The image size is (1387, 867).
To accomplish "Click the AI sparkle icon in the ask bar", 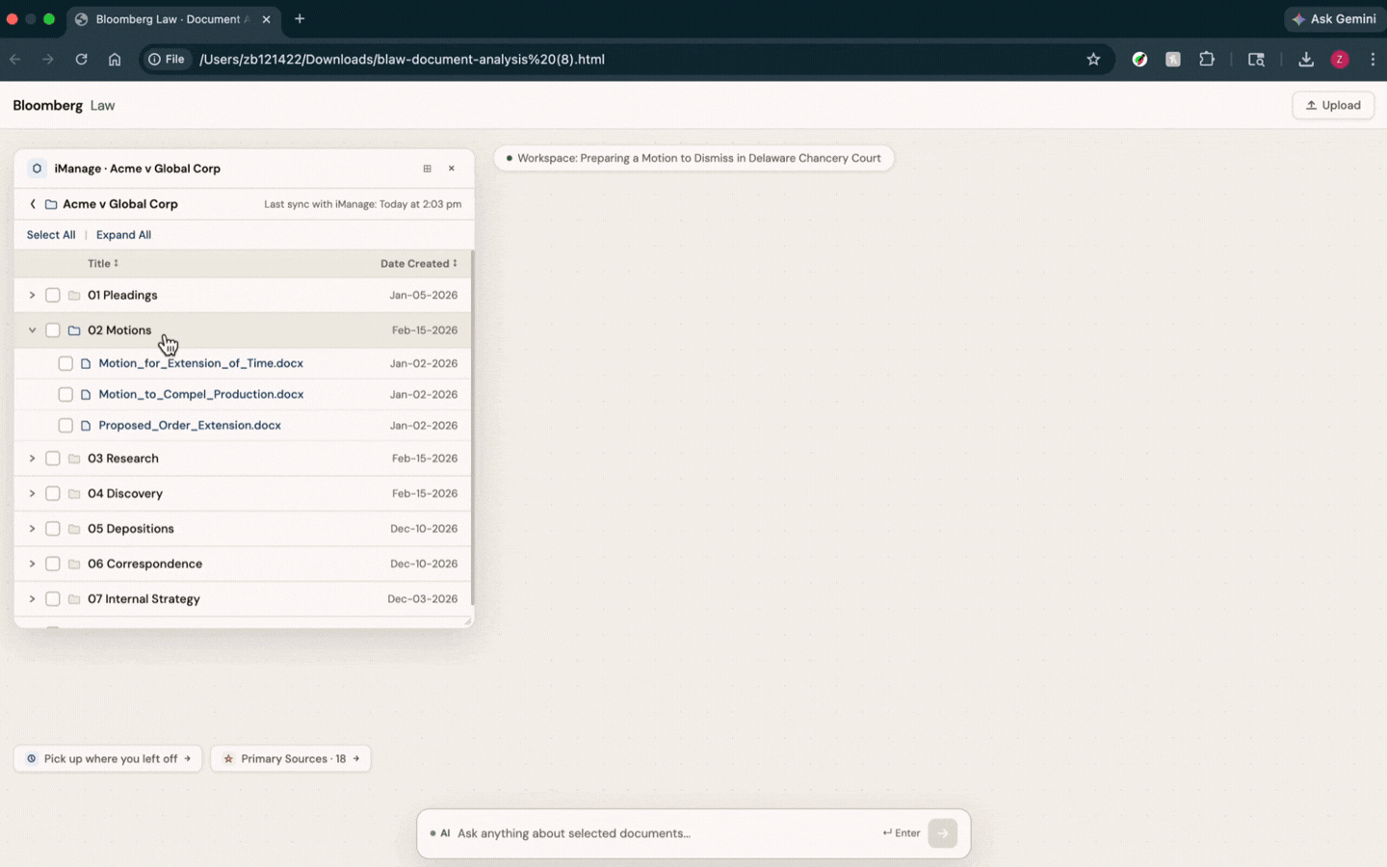I will tap(442, 832).
